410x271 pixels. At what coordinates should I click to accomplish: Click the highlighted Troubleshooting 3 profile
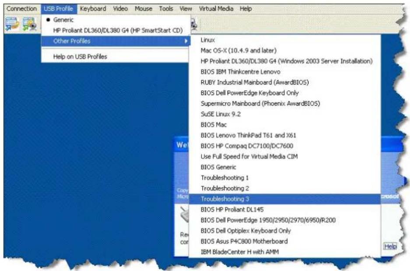pos(285,199)
